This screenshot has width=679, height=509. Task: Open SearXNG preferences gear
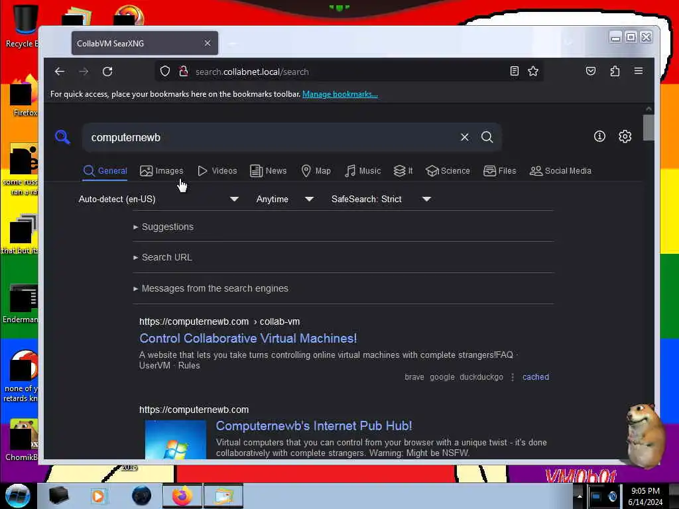[x=625, y=137]
